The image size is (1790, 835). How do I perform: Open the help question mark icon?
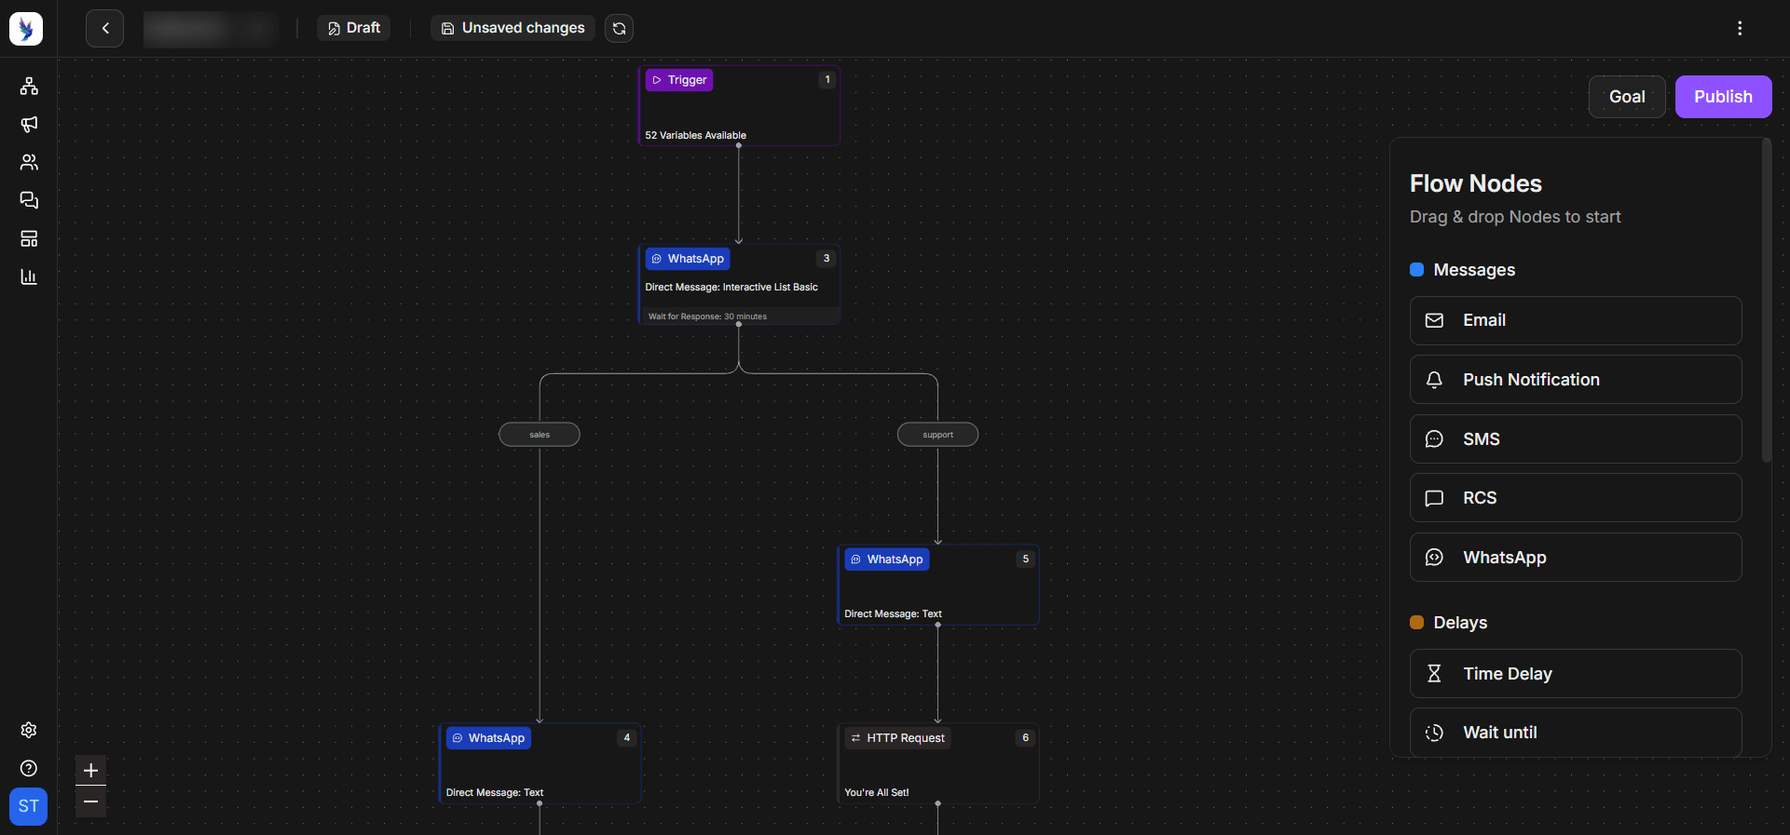(29, 768)
